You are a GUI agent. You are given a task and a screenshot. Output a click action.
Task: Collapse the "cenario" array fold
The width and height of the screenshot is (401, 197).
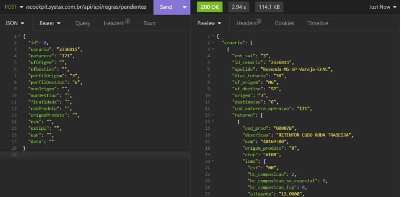(213, 43)
